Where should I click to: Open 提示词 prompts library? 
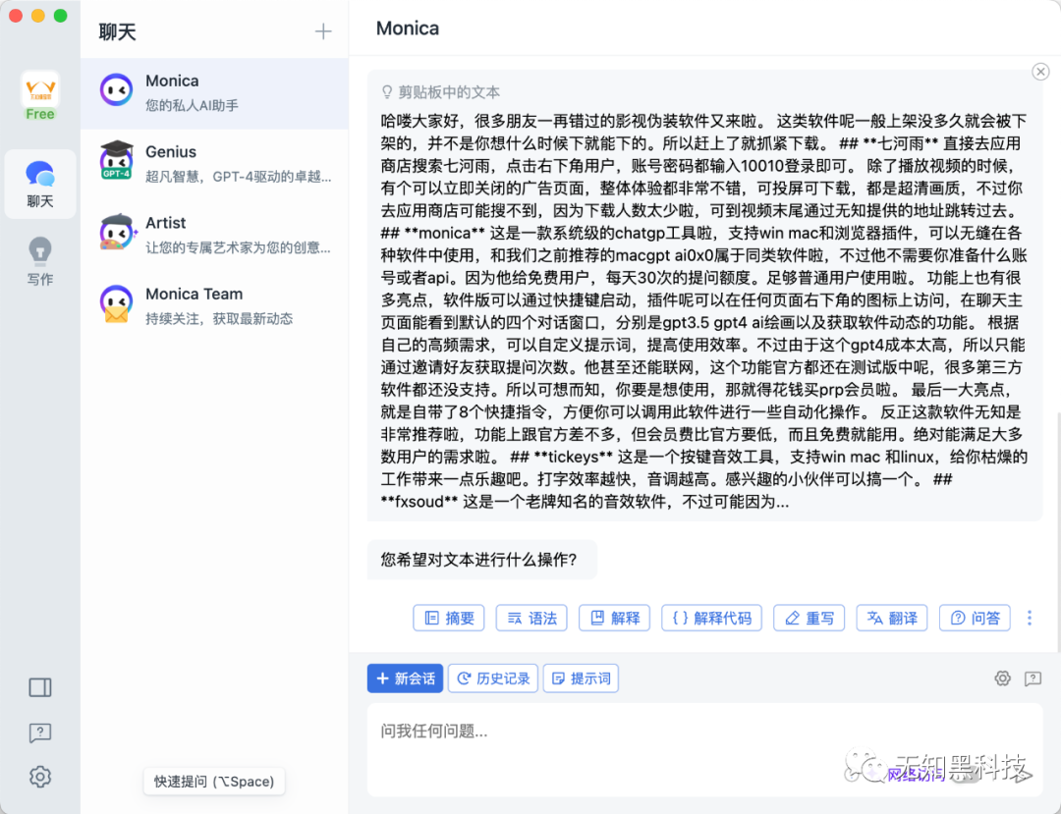pos(582,678)
